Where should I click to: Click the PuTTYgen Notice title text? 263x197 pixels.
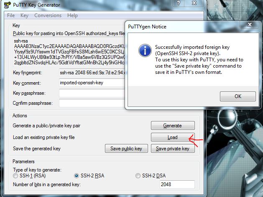[147, 27]
